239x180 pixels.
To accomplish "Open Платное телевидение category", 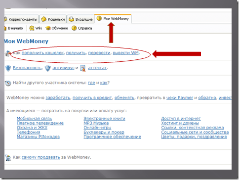I will 40,123.
